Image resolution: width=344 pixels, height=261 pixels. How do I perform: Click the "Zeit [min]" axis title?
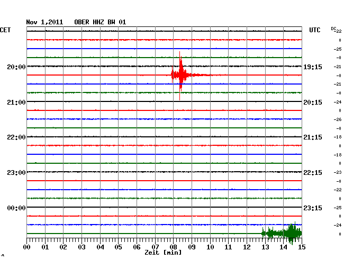point(163,253)
